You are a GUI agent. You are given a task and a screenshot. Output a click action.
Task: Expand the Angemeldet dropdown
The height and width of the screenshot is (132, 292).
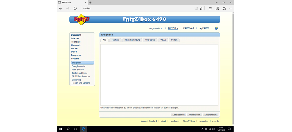[x=156, y=28]
